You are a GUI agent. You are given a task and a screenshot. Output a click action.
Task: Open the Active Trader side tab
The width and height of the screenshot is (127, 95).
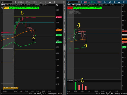click(x=65, y=29)
